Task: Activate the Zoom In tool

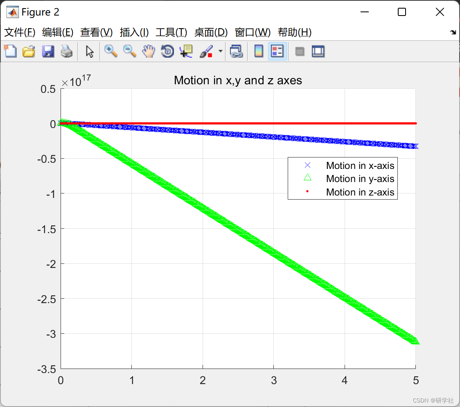Action: (111, 51)
